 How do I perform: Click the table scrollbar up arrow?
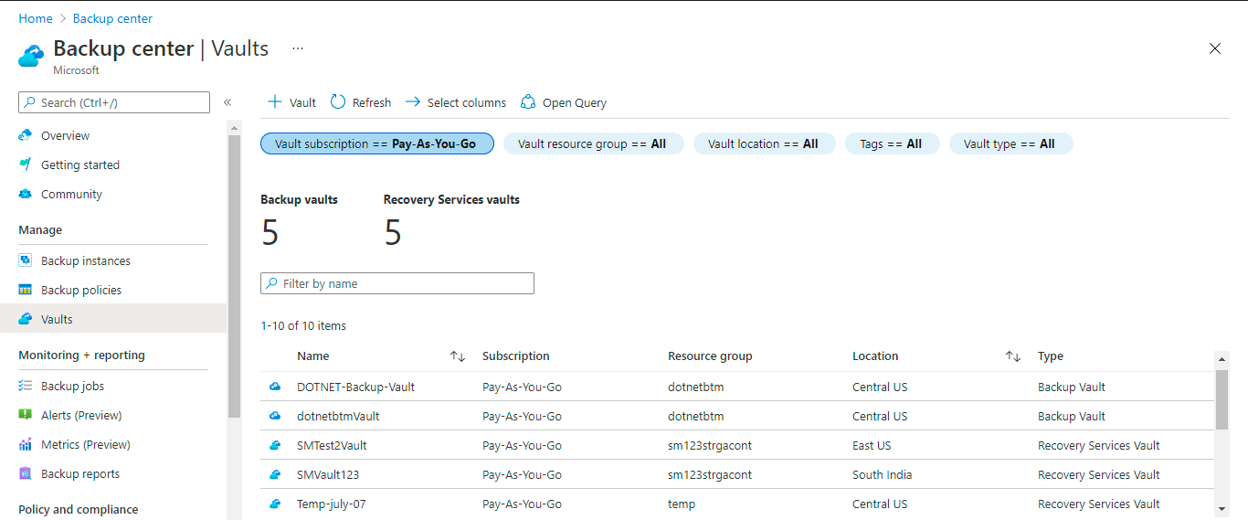click(x=1222, y=357)
